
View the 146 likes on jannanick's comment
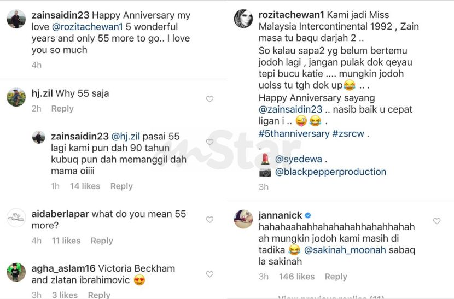[x=298, y=277]
